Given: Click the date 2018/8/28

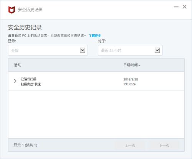Looking at the screenshot, I should [x=131, y=79].
